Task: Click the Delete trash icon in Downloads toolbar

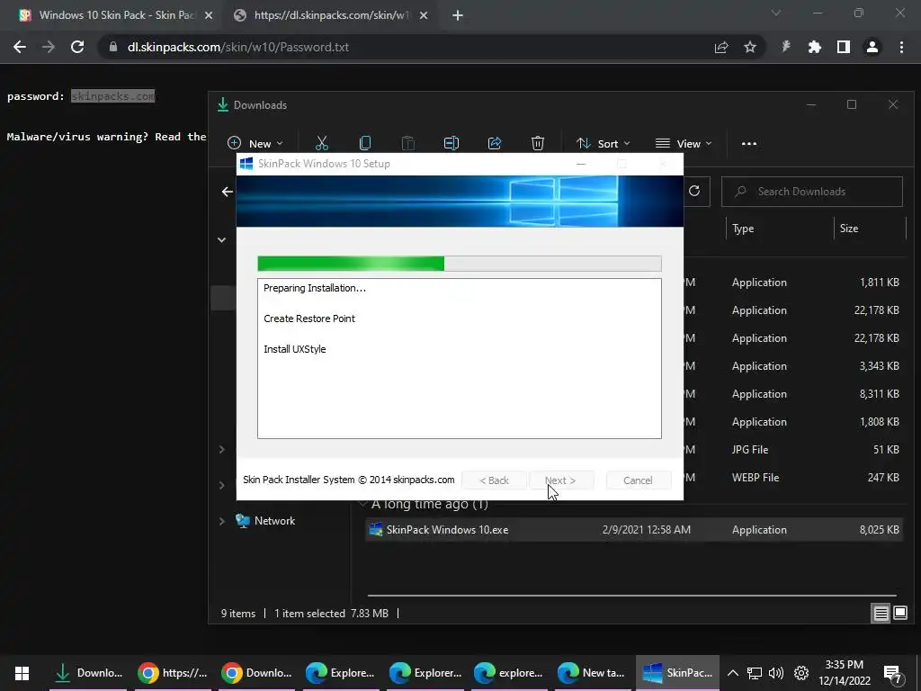Action: (538, 143)
